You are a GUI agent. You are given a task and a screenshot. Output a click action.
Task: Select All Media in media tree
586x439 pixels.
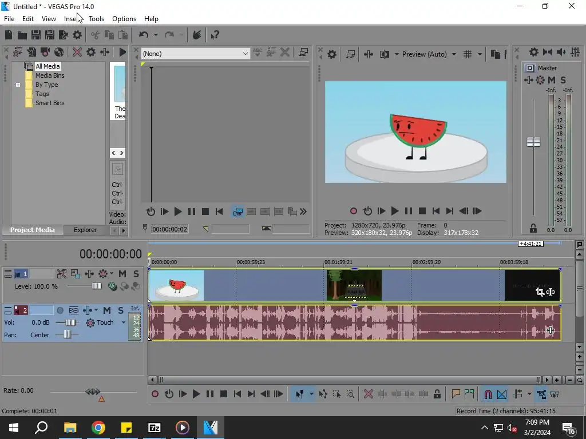coord(47,66)
